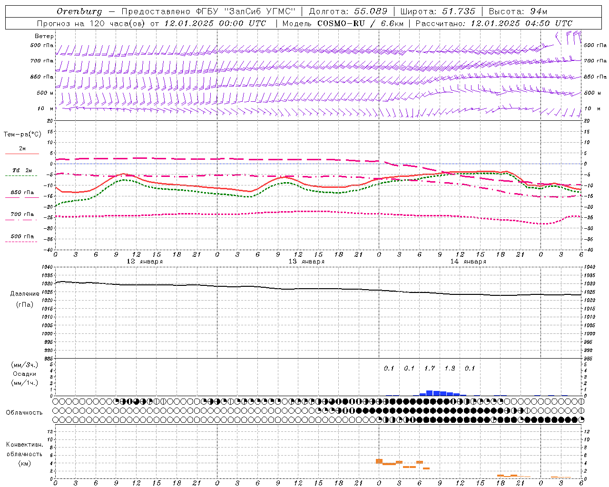Click the "Давление" pressure panel label
Viewport: 609px width, 487px height.
tap(25, 294)
